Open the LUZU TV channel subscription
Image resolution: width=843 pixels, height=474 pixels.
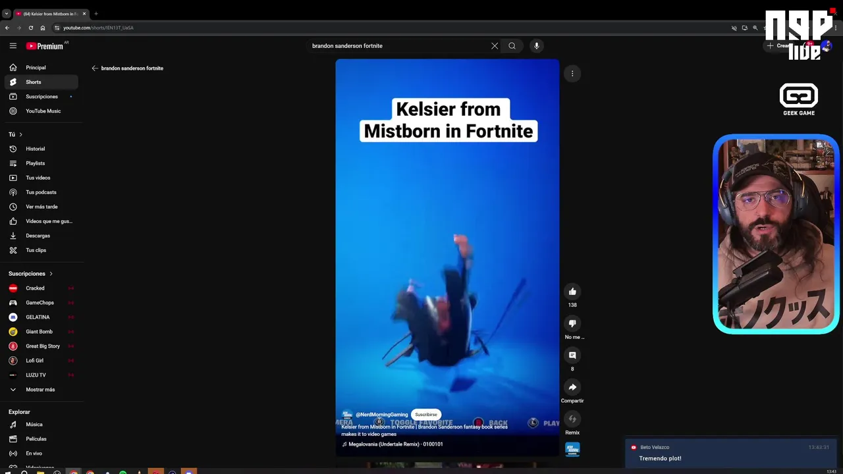(x=41, y=375)
